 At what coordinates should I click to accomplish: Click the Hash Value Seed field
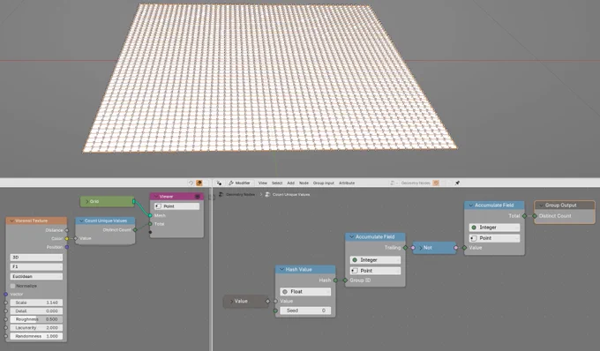305,310
